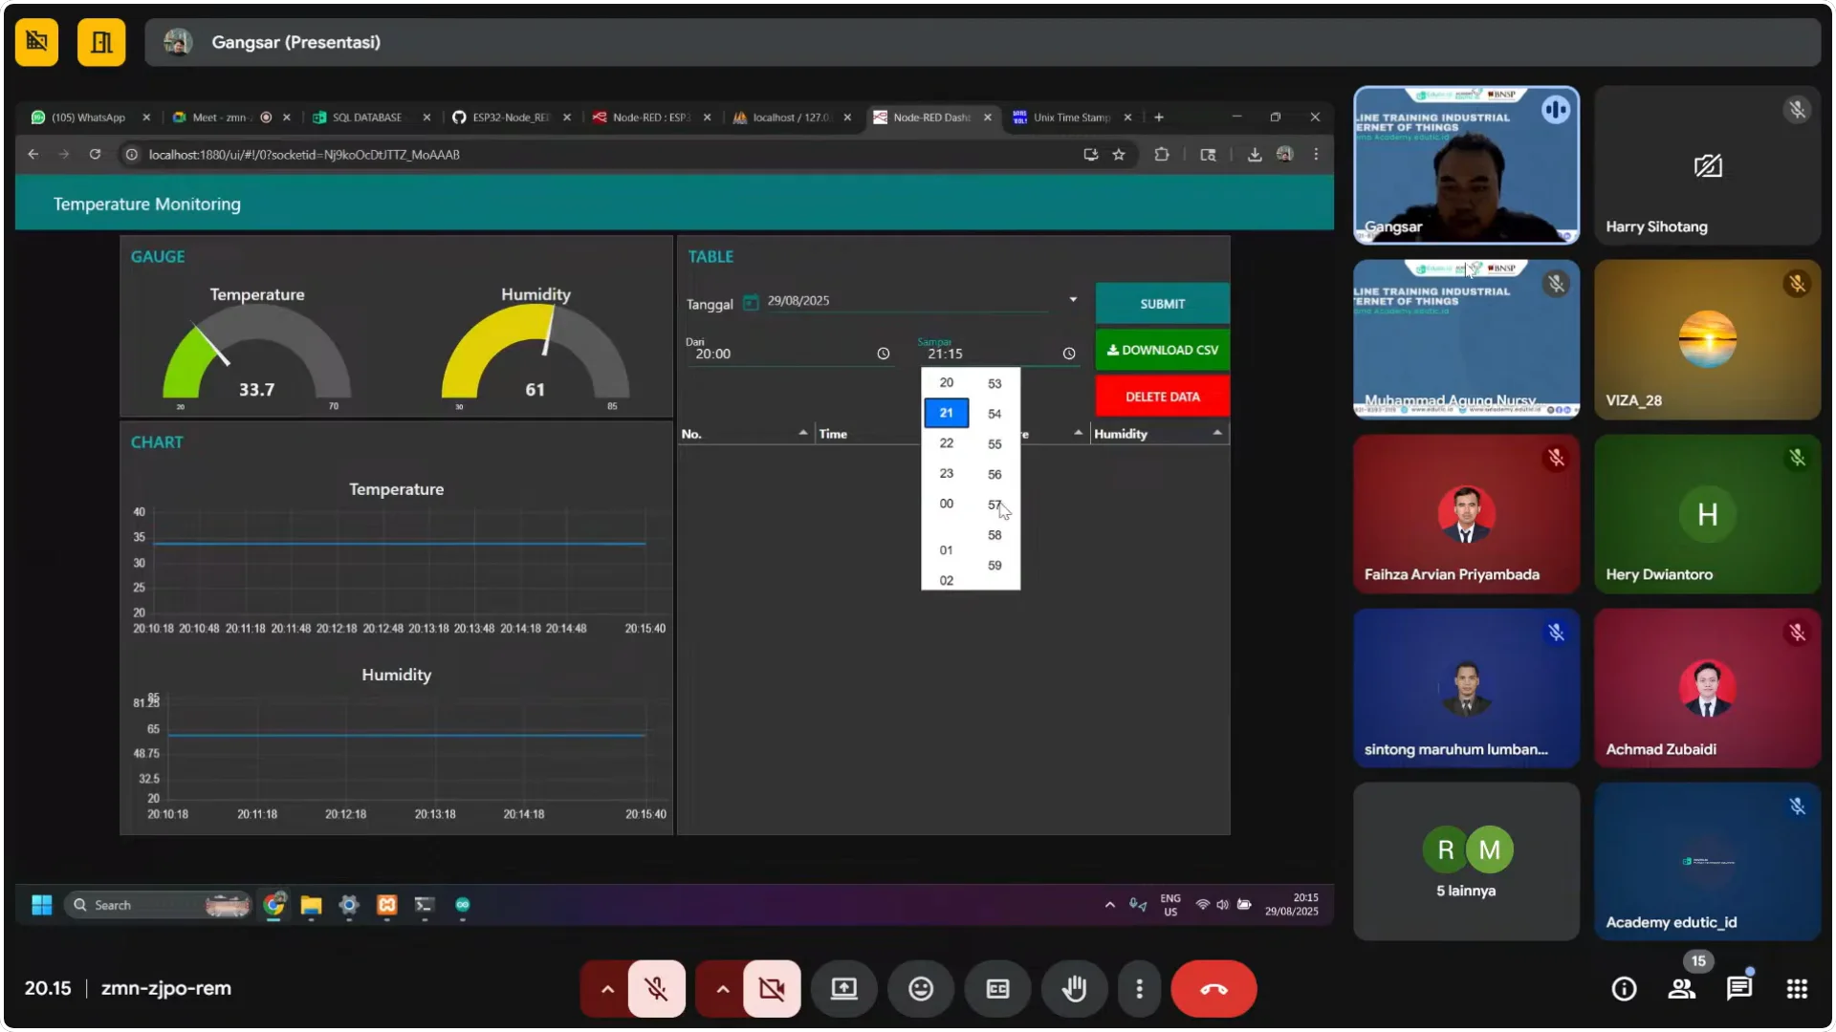Image resolution: width=1836 pixels, height=1032 pixels.
Task: Select VIZA_28 participant tile
Action: 1707,339
